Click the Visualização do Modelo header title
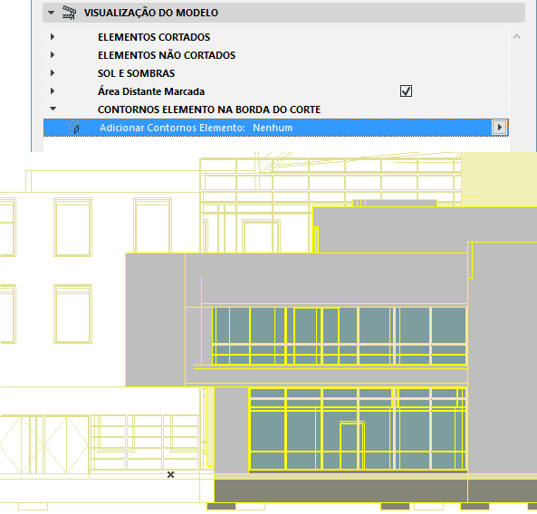Image resolution: width=537 pixels, height=514 pixels. tap(151, 13)
